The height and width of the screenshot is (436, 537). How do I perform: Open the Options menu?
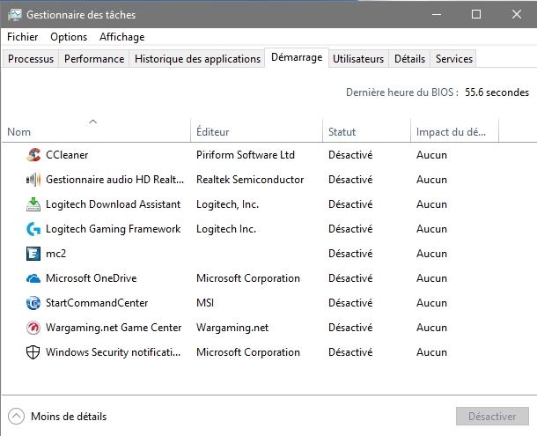69,37
